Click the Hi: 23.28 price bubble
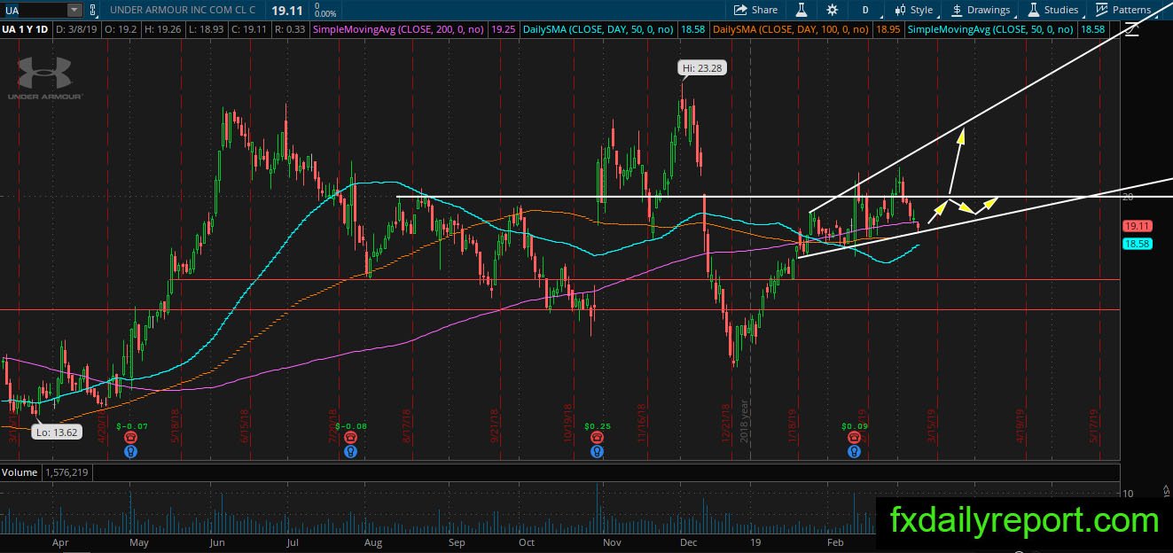The image size is (1173, 553). point(702,67)
